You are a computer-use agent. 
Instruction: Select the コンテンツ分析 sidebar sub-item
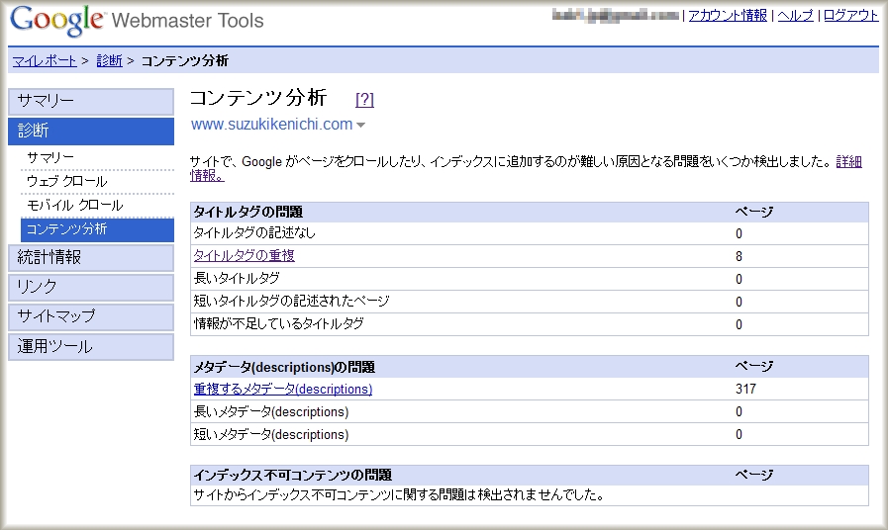pyautogui.click(x=97, y=229)
